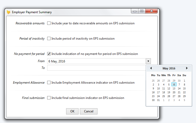Select the highlighted date 6 in the calendar
The image size is (196, 123).
pos(174,84)
